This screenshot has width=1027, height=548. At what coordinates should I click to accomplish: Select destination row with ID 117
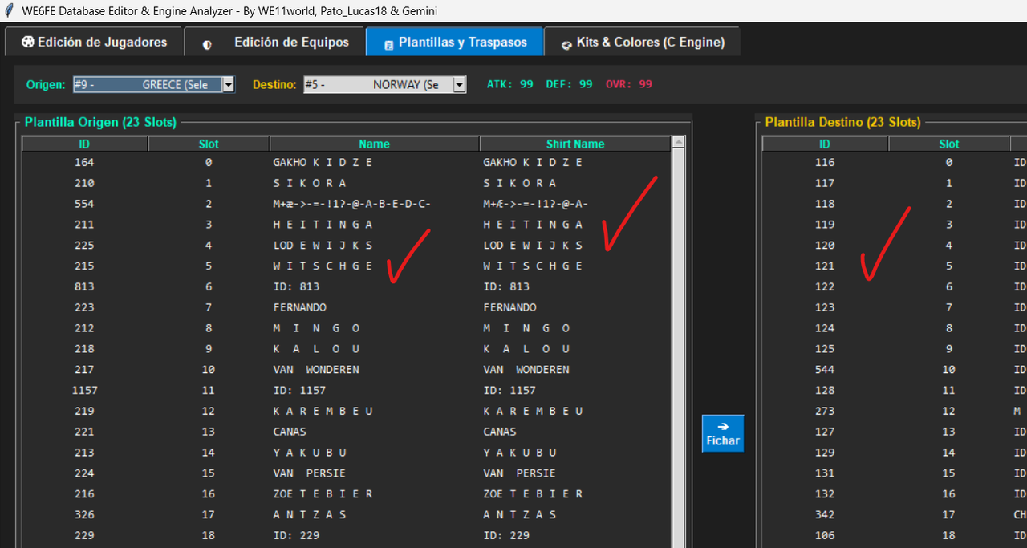point(894,183)
